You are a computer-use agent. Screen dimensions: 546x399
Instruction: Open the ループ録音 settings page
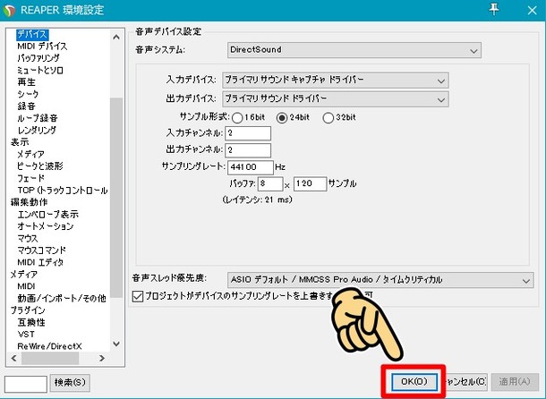(x=38, y=118)
